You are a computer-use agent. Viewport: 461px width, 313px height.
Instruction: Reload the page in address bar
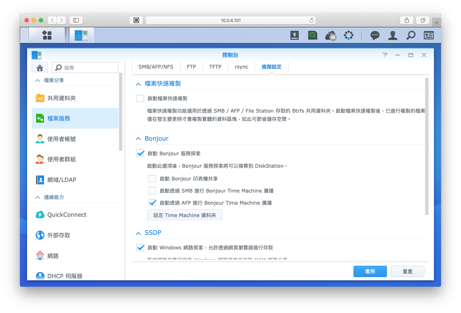click(x=311, y=20)
